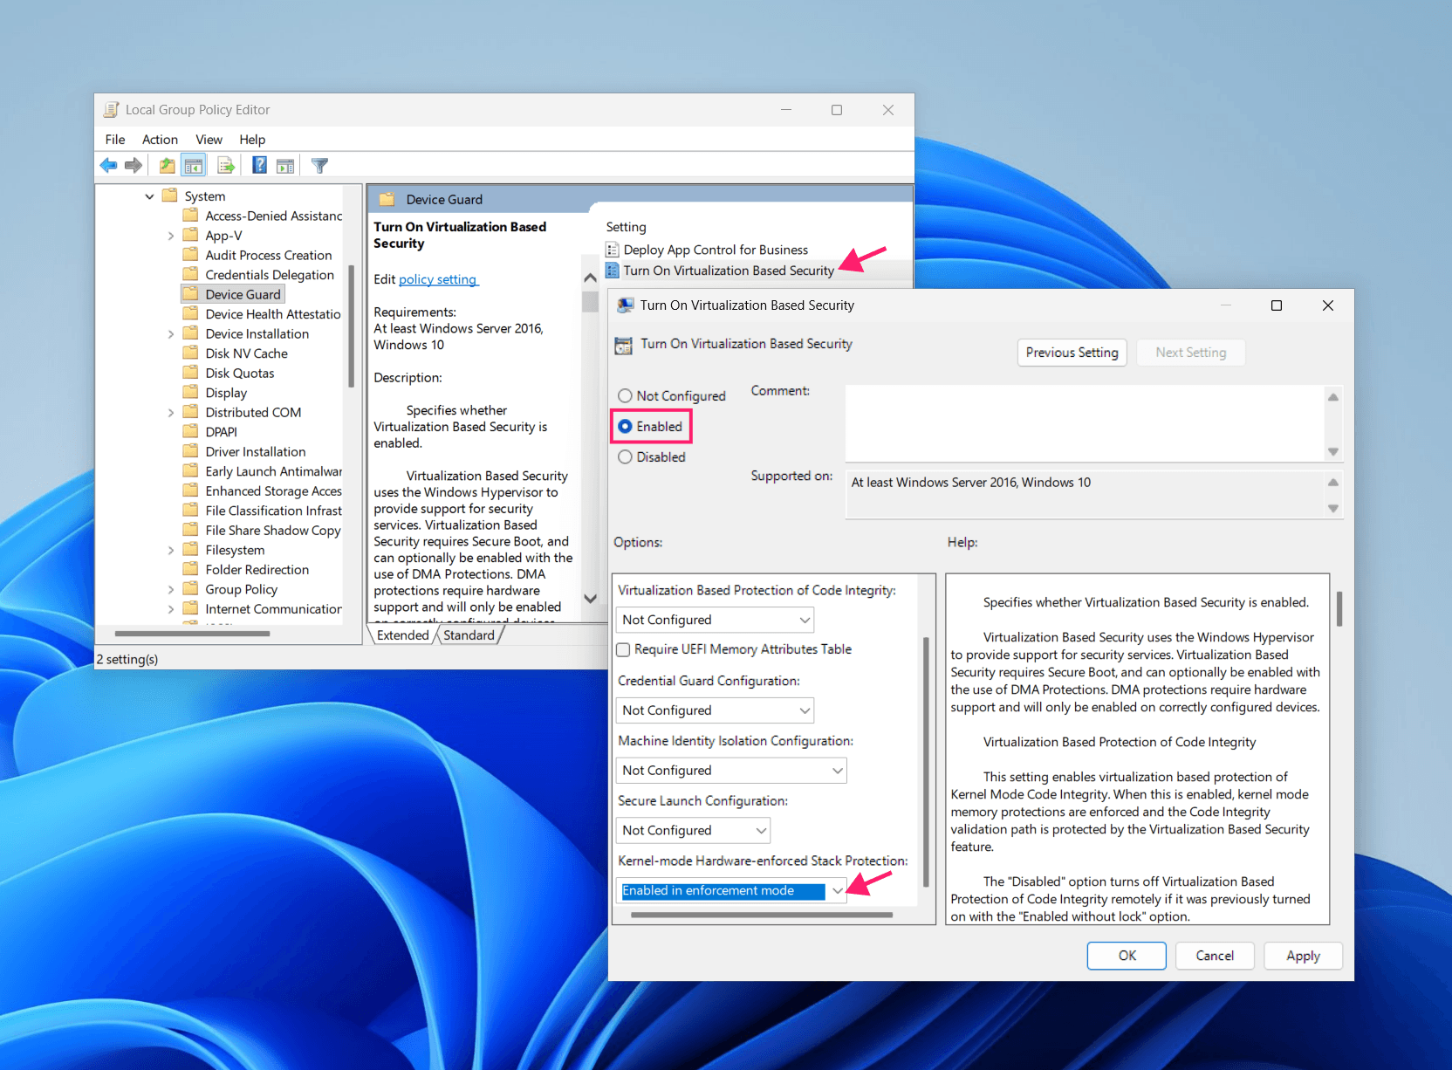Expand the Group Policy tree node
Viewport: 1452px width, 1070px height.
pyautogui.click(x=171, y=589)
